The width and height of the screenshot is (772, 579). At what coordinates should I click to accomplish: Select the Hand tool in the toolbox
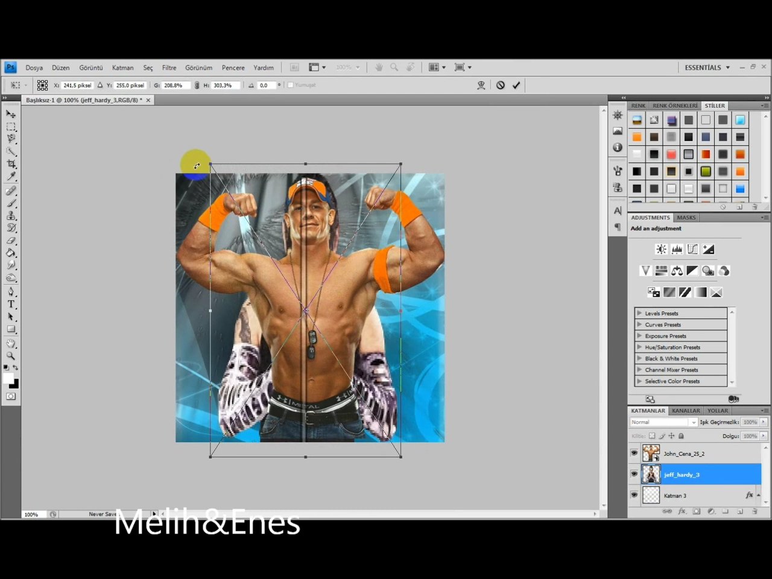tap(11, 343)
